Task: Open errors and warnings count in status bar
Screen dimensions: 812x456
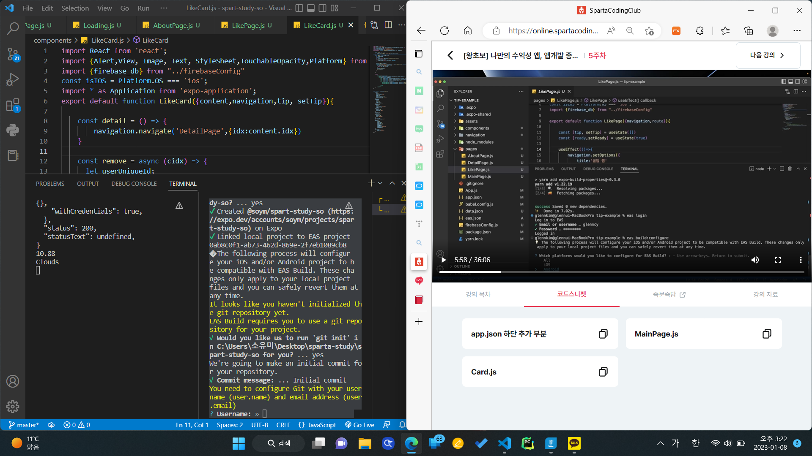Action: [x=77, y=425]
